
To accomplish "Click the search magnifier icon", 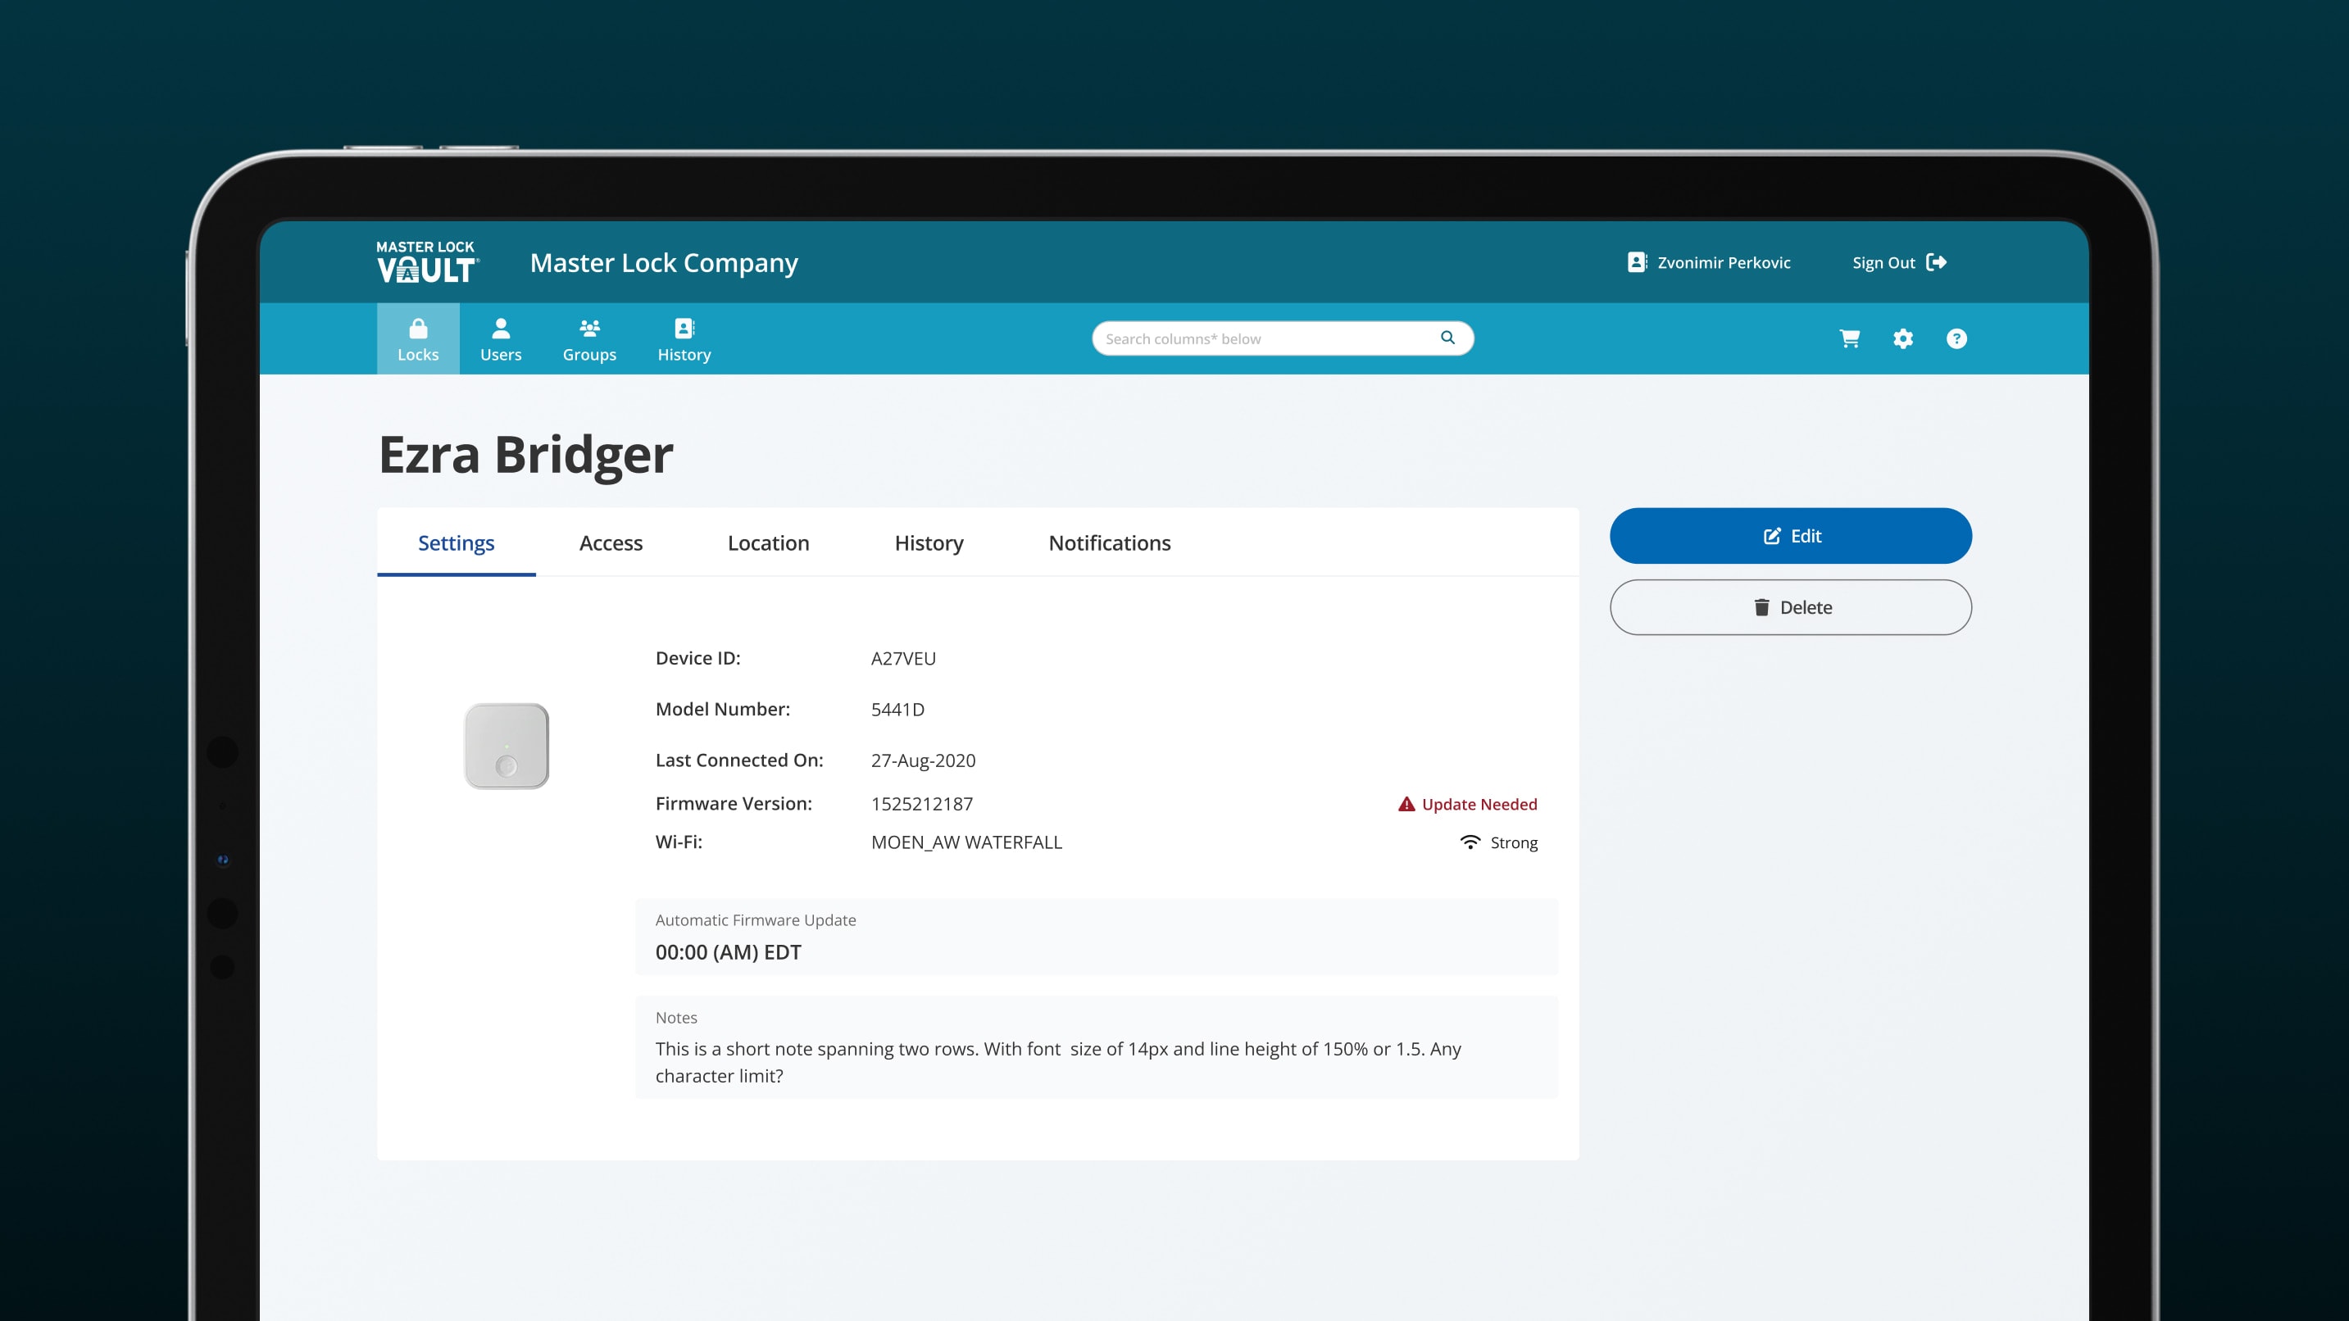I will click(x=1447, y=338).
